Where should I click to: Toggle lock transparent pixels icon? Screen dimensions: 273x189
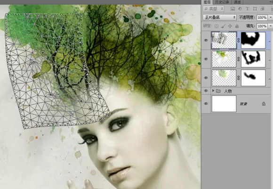[217, 26]
